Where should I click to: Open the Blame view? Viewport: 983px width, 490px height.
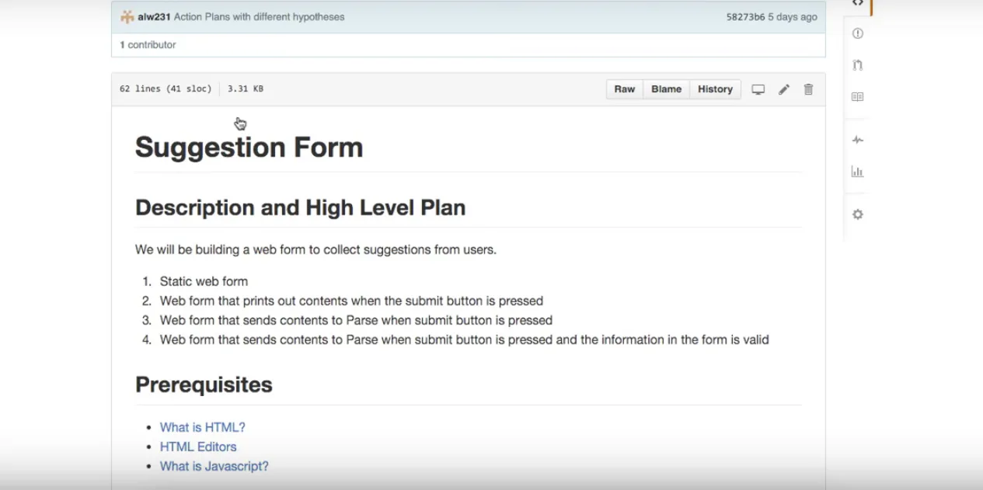[666, 89]
